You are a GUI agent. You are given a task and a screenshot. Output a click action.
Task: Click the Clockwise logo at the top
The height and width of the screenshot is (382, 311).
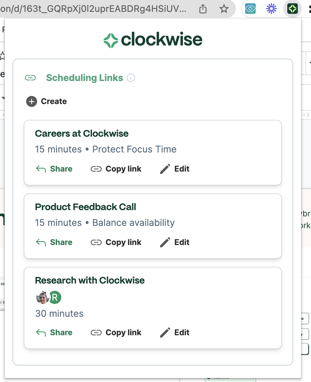click(153, 39)
